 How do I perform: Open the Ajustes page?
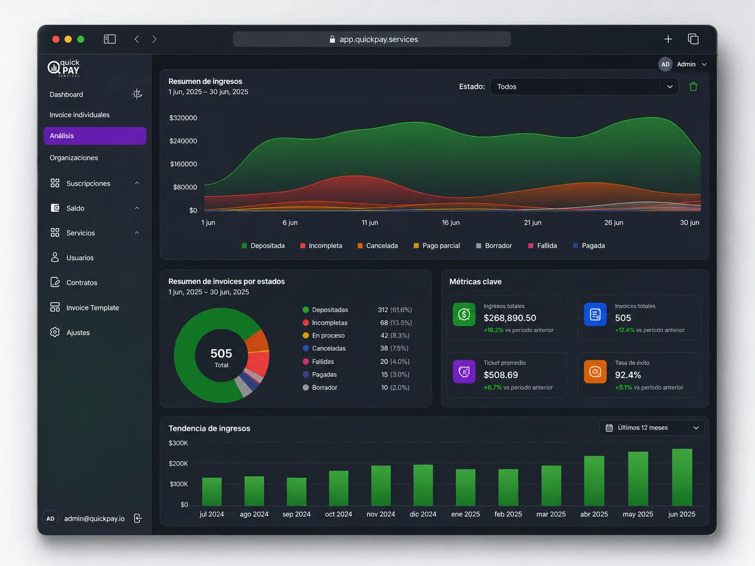[78, 333]
